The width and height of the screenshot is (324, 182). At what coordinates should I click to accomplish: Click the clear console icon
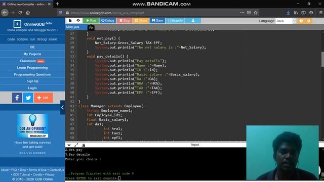click(84, 145)
